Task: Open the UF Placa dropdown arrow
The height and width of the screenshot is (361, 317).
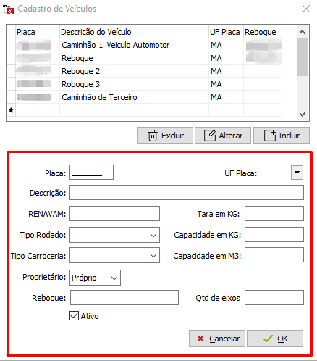Action: [297, 173]
